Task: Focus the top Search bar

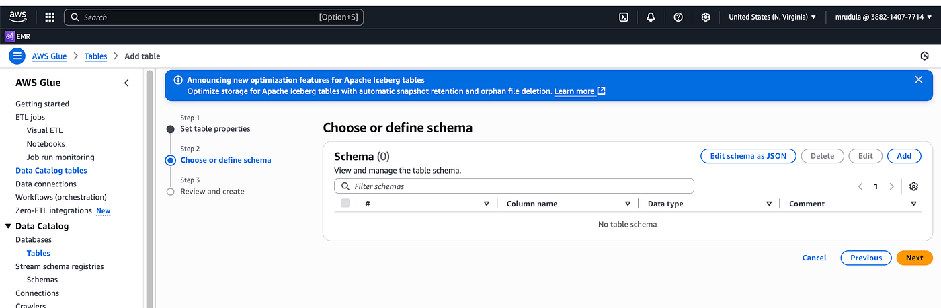Action: 214,17
